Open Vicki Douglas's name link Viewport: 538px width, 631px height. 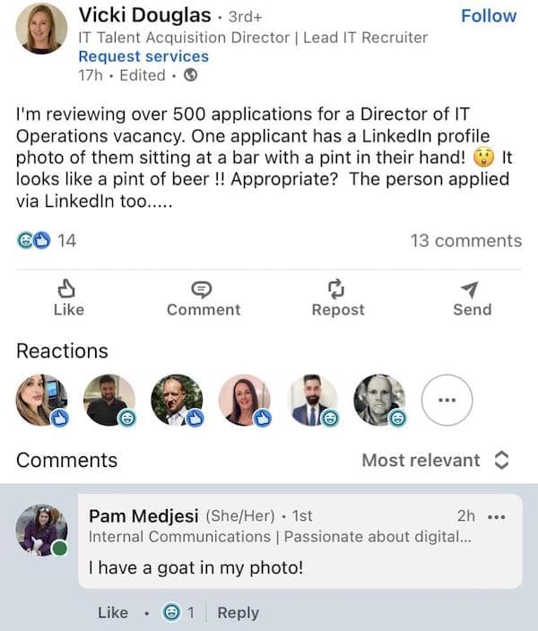click(x=144, y=15)
